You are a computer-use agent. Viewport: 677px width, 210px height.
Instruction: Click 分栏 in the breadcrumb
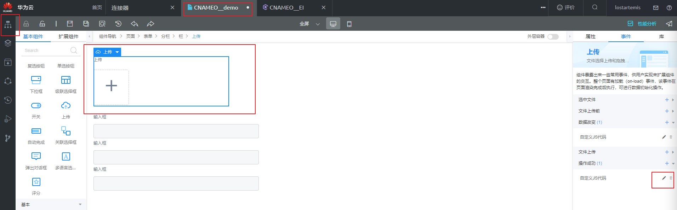click(x=165, y=36)
